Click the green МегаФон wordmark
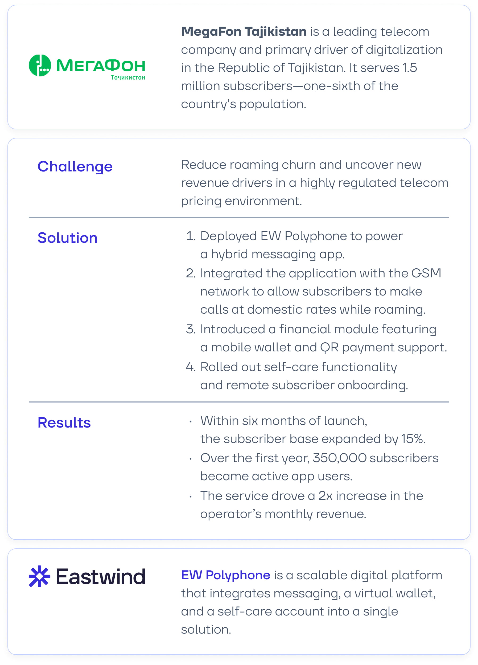The width and height of the screenshot is (478, 665). (x=101, y=65)
